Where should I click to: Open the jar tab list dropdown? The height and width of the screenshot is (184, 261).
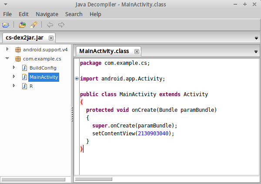tap(256, 38)
